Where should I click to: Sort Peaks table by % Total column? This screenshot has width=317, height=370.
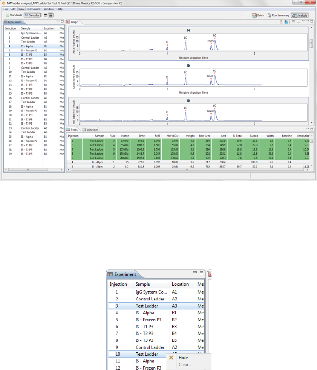(237, 136)
